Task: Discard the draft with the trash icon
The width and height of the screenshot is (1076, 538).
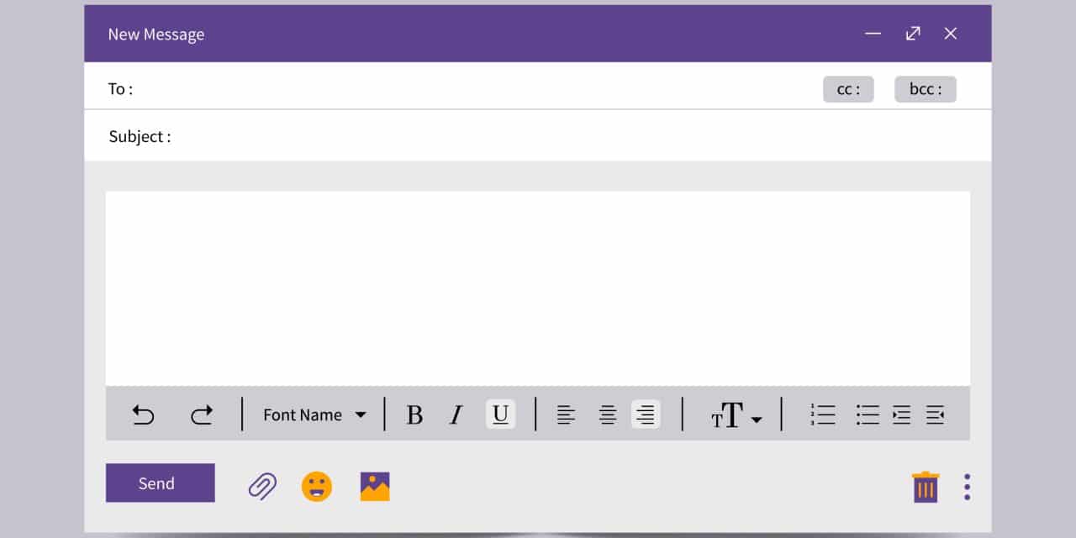Action: pyautogui.click(x=926, y=487)
